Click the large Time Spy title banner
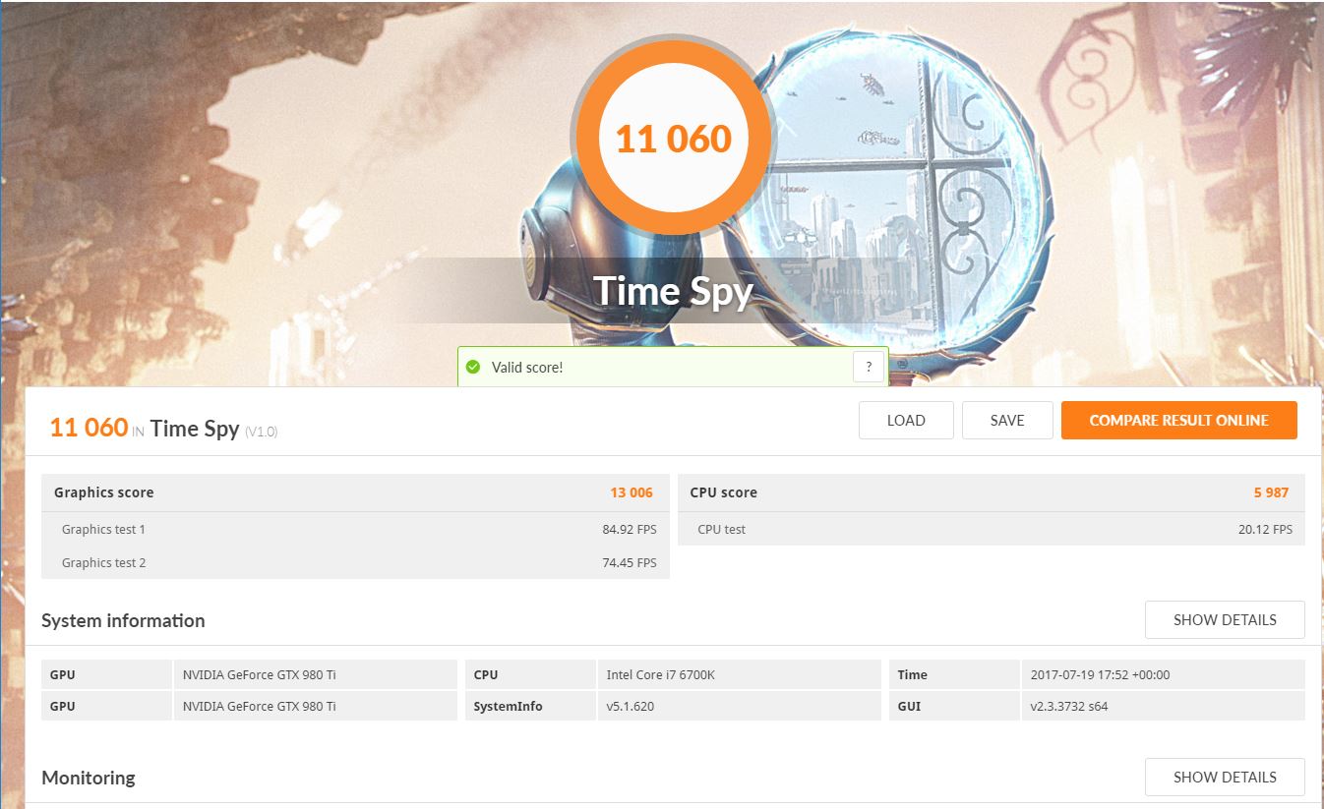The image size is (1324, 809). tap(673, 291)
